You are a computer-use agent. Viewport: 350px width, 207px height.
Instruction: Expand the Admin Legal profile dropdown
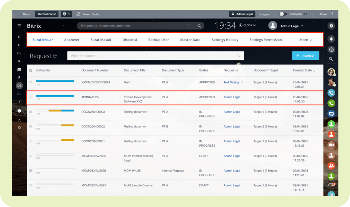[x=302, y=26]
